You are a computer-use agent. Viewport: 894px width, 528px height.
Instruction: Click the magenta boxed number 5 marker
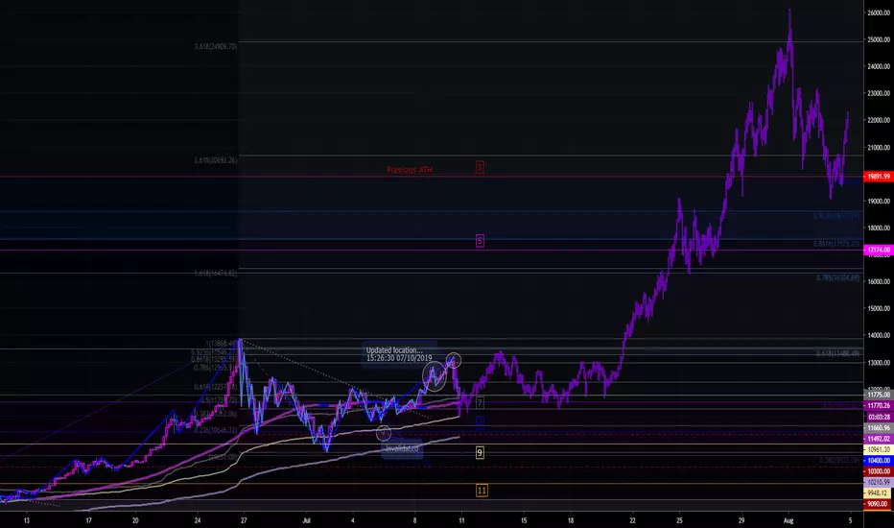coord(480,241)
